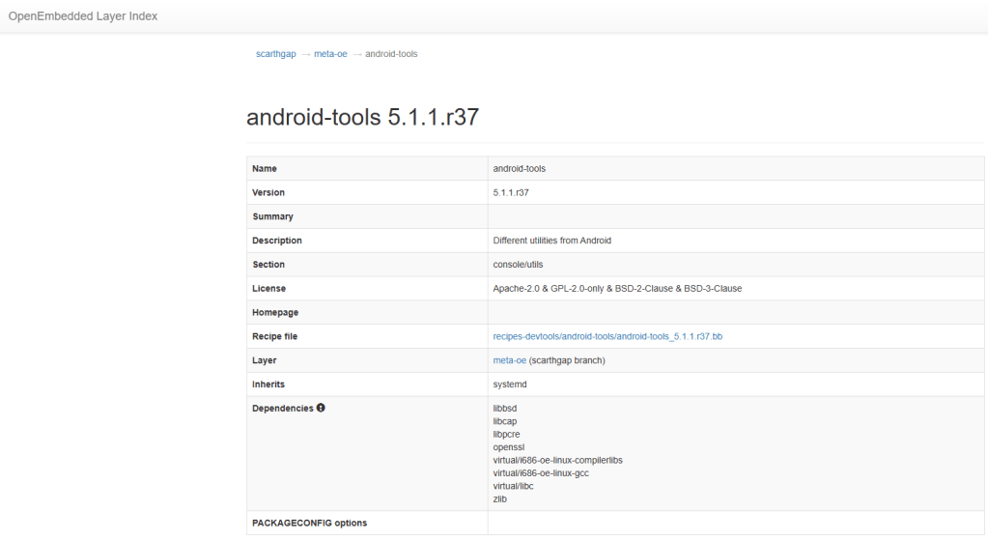Open the android-tools_5.1.1.r37.bb recipe file link
Viewport: 988px width, 541px height.
click(x=607, y=336)
